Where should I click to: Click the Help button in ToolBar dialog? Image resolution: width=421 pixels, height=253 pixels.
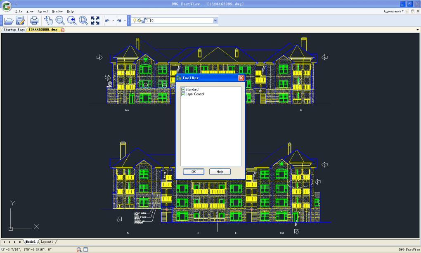(x=220, y=171)
